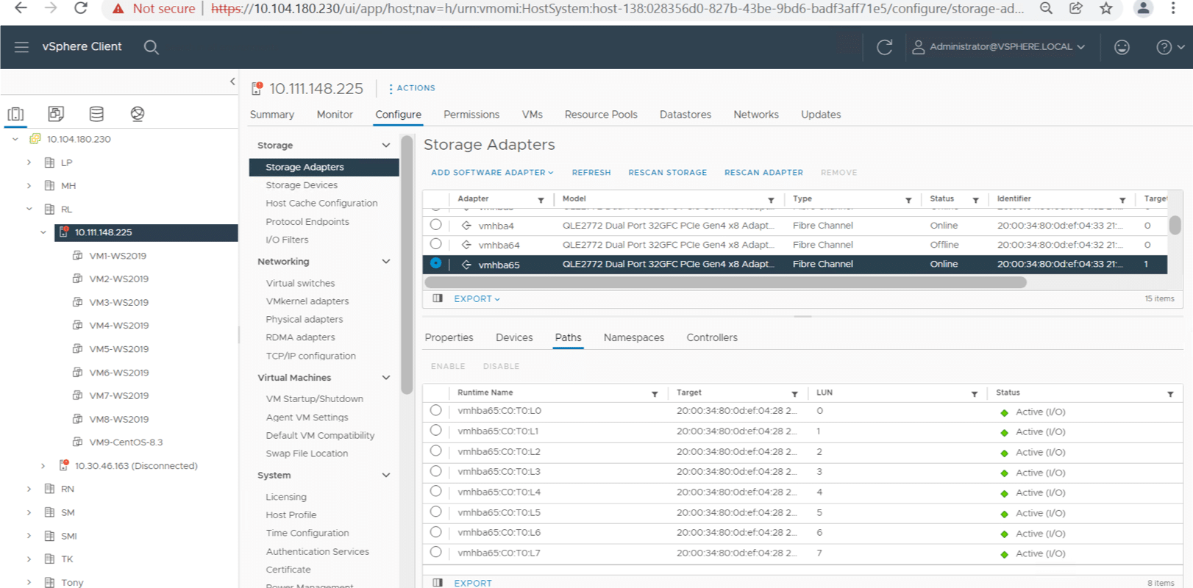Click the global refresh icon
The height and width of the screenshot is (588, 1193).
pos(884,47)
